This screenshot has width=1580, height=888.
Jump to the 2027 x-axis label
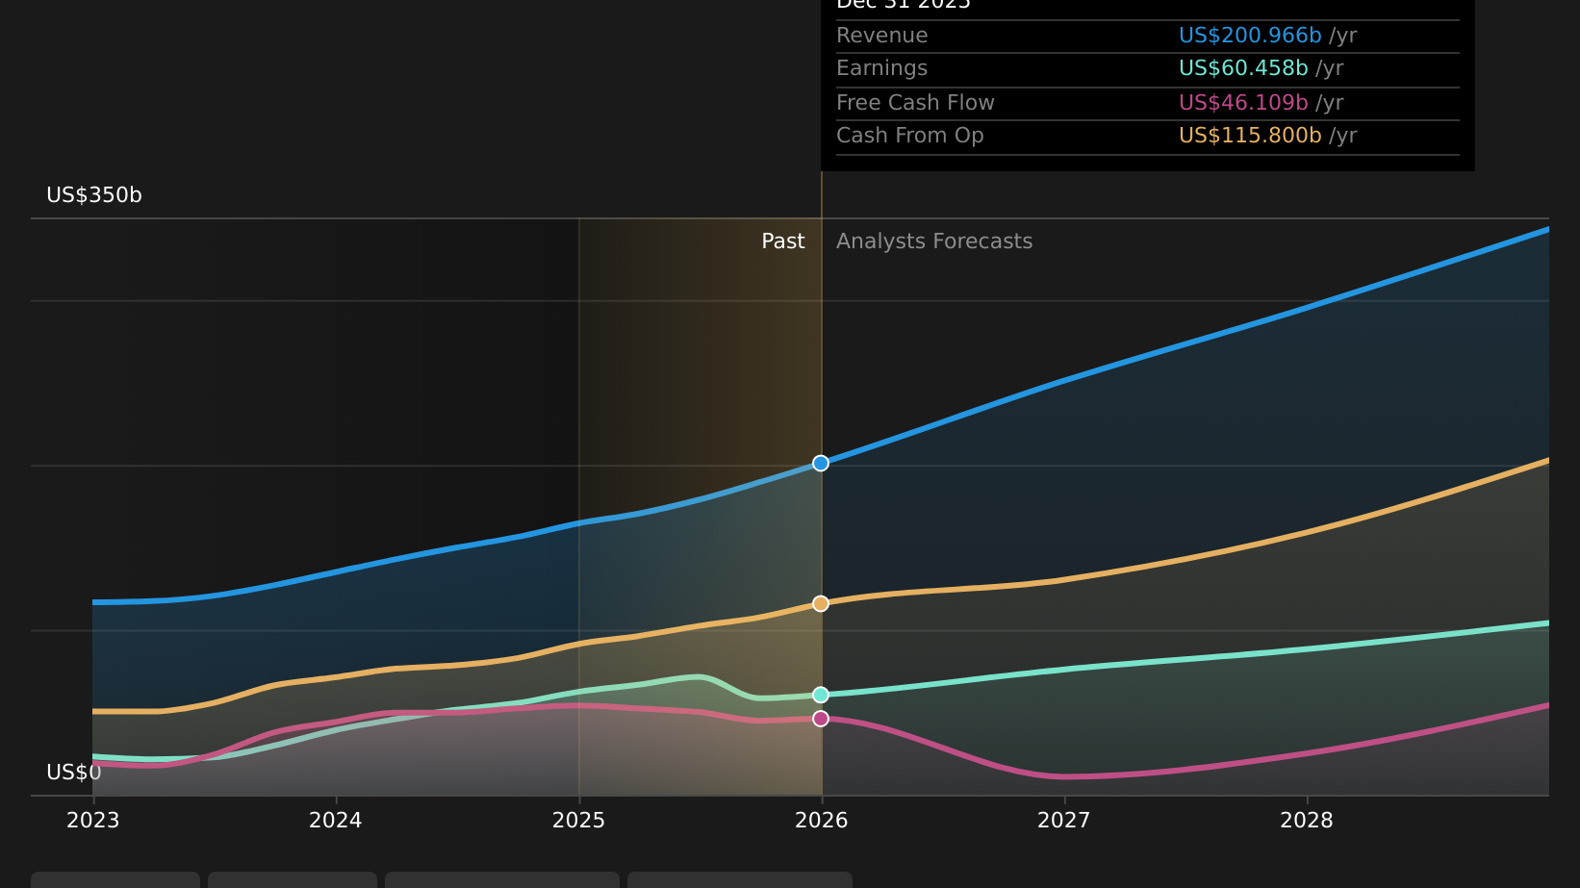click(1063, 820)
